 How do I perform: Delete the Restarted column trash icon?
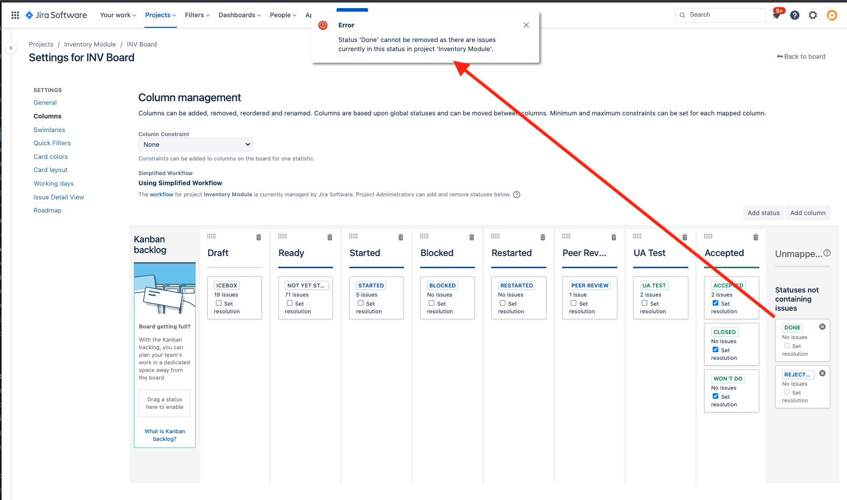click(x=542, y=237)
